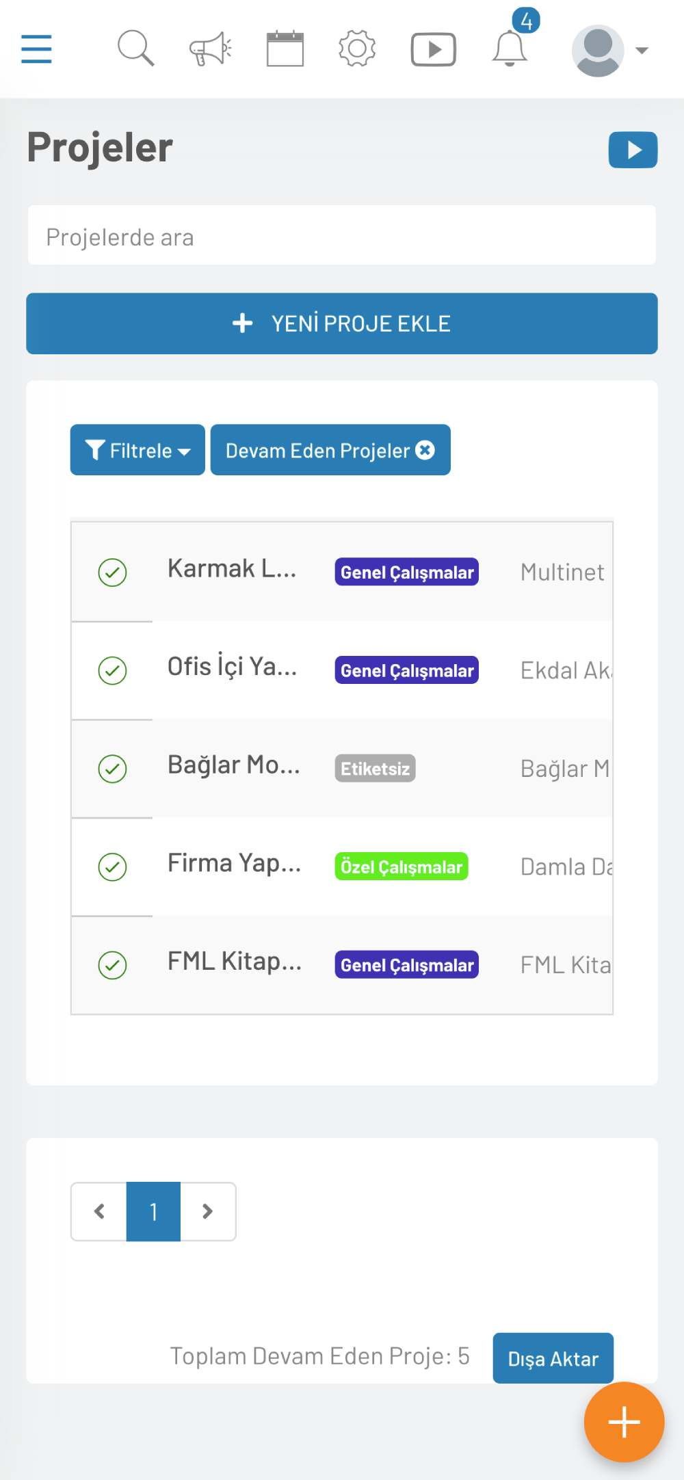Viewport: 684px width, 1480px height.
Task: Toggle check circle for FML Kitap... project
Action: pos(112,965)
